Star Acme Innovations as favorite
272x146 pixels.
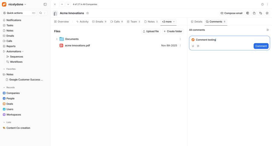(x=88, y=13)
